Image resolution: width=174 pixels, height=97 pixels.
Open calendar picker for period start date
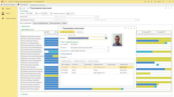point(36,13)
